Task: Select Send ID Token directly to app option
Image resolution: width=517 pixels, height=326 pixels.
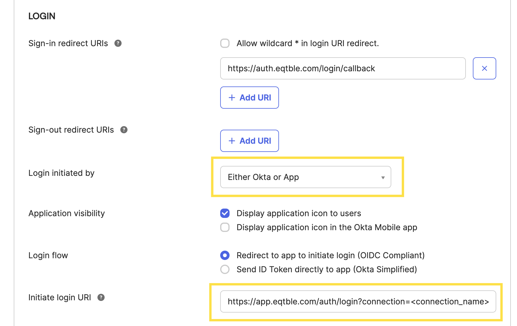Action: 225,269
